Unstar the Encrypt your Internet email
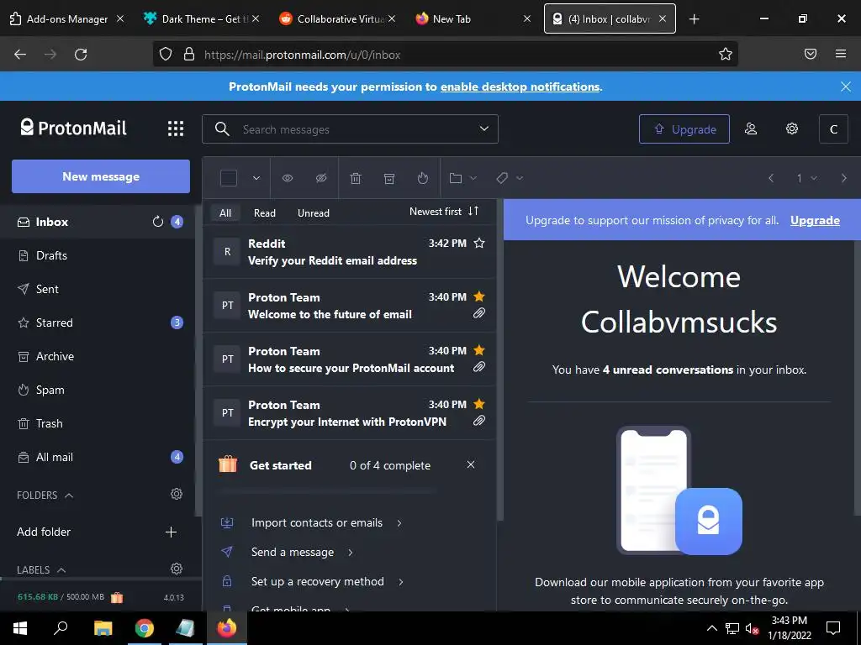Screen dimensions: 861x645 tap(479, 404)
